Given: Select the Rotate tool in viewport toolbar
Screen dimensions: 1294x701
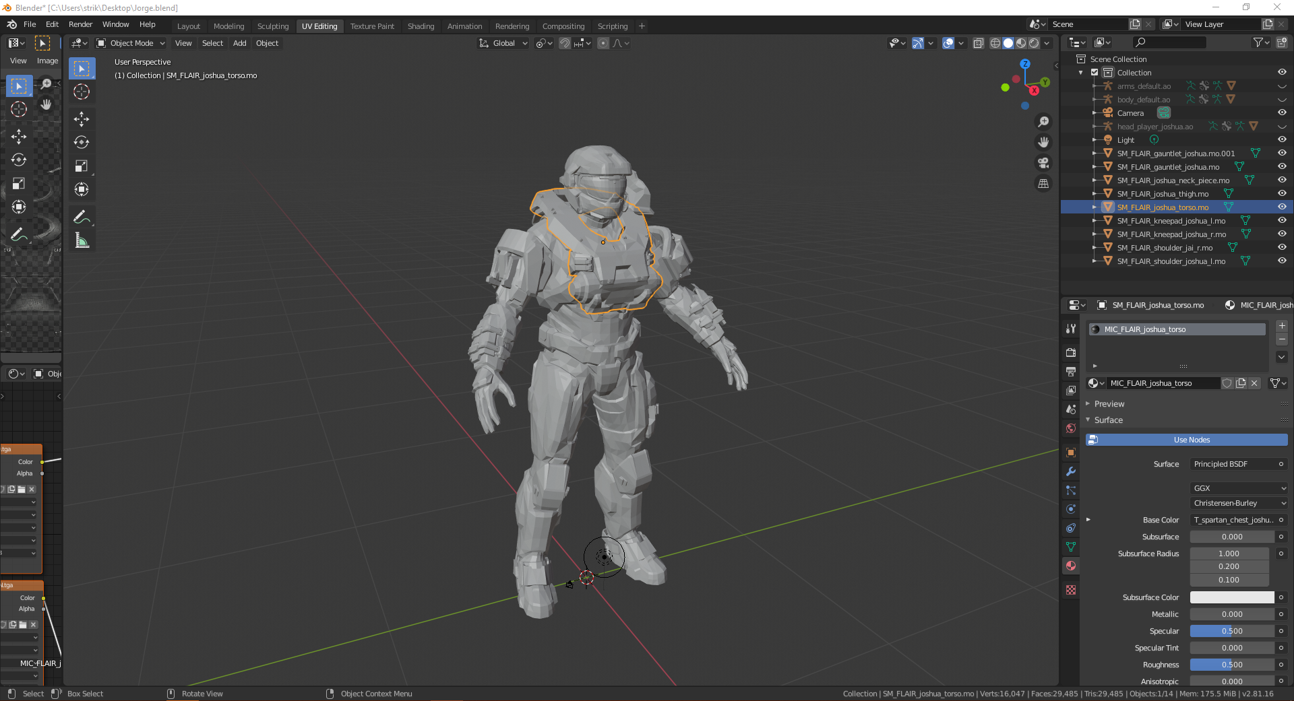Looking at the screenshot, I should coord(82,142).
